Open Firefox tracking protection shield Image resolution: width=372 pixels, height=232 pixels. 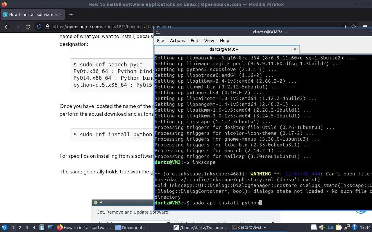pyautogui.click(x=39, y=27)
